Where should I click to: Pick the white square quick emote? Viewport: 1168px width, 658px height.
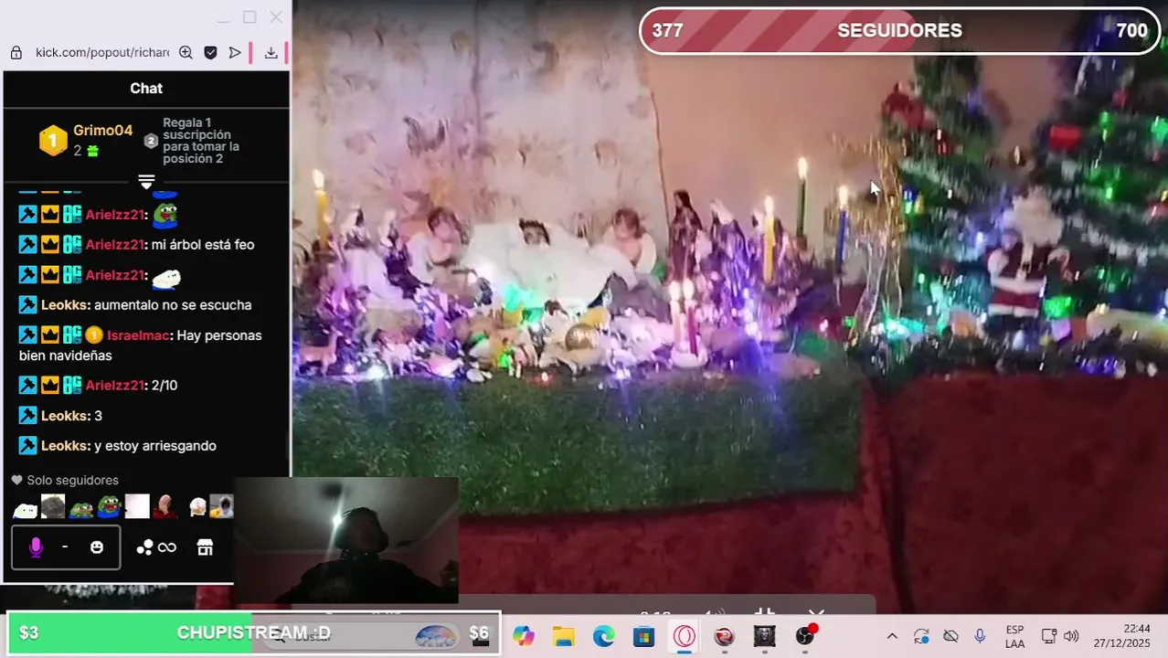click(137, 507)
